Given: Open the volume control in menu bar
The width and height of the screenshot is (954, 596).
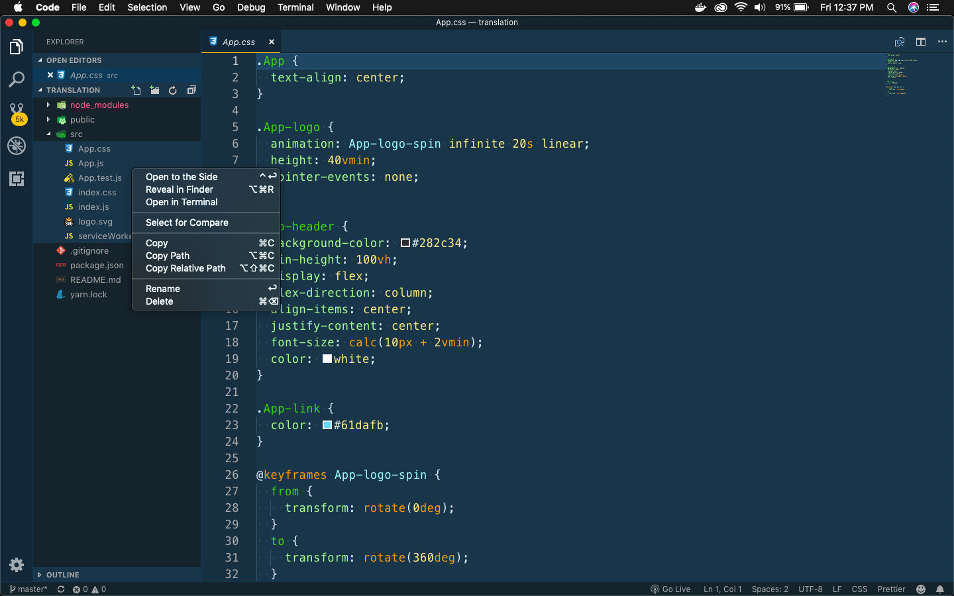Looking at the screenshot, I should pyautogui.click(x=760, y=7).
